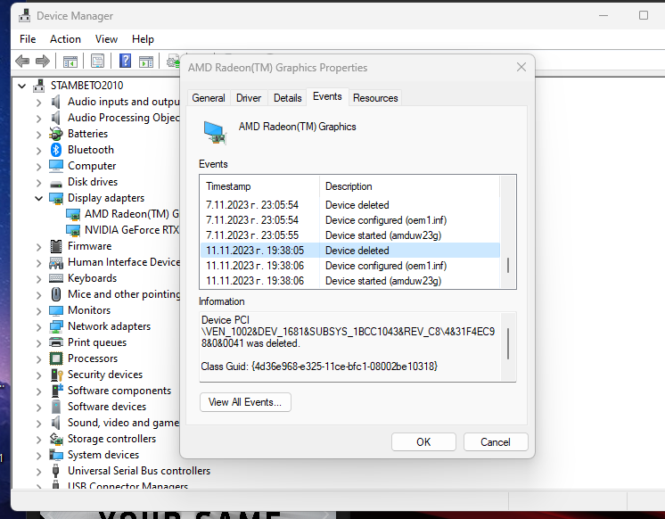Viewport: 665px width, 519px height.
Task: Expand the Keyboards category
Action: [x=38, y=279]
